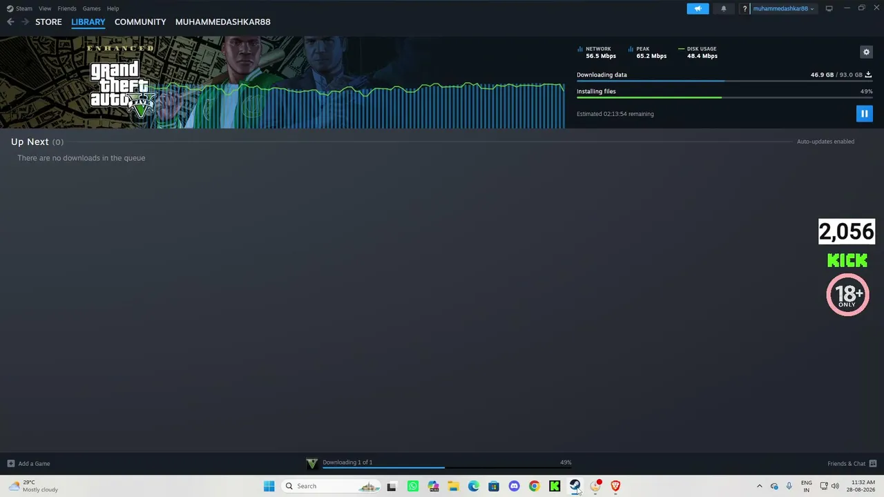Click the microphone tray icon
Viewport: 884px width, 497px height.
pyautogui.click(x=789, y=486)
